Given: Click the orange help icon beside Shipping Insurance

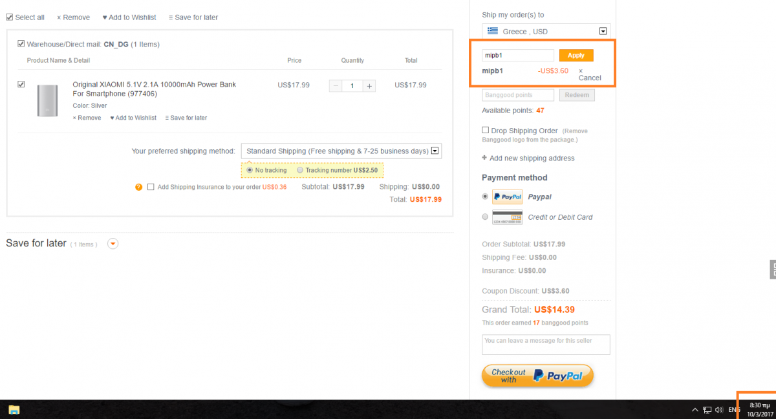Looking at the screenshot, I should pyautogui.click(x=138, y=187).
